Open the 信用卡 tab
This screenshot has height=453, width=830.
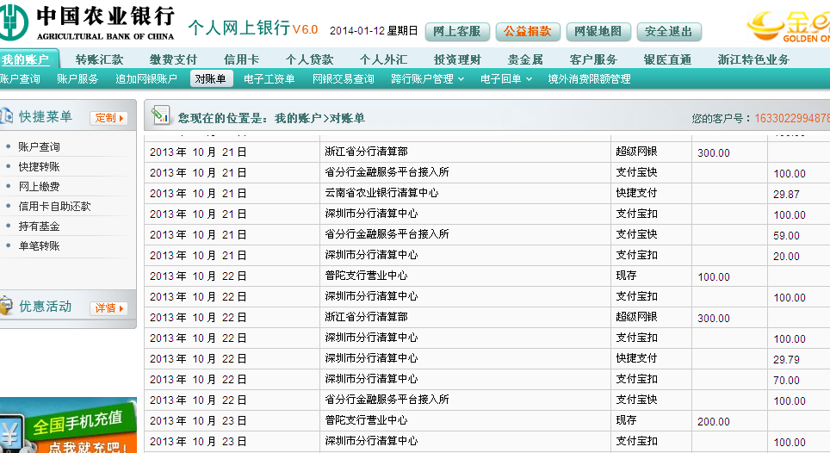tap(241, 59)
